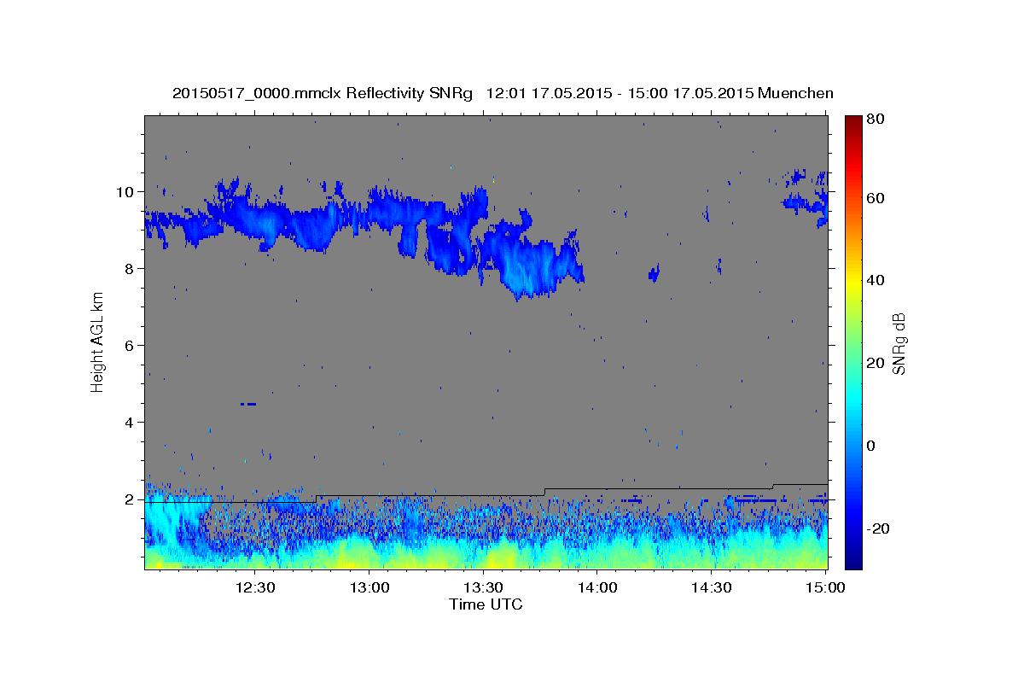This screenshot has height=683, width=1024.
Task: Click the 12:30 time tick label
Action: (255, 587)
